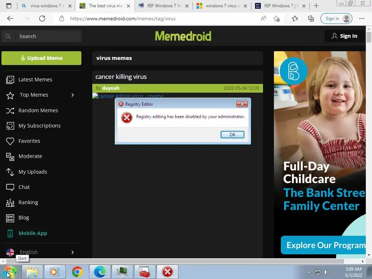Open the Favorites list icon
372x279 pixels.
click(295, 19)
